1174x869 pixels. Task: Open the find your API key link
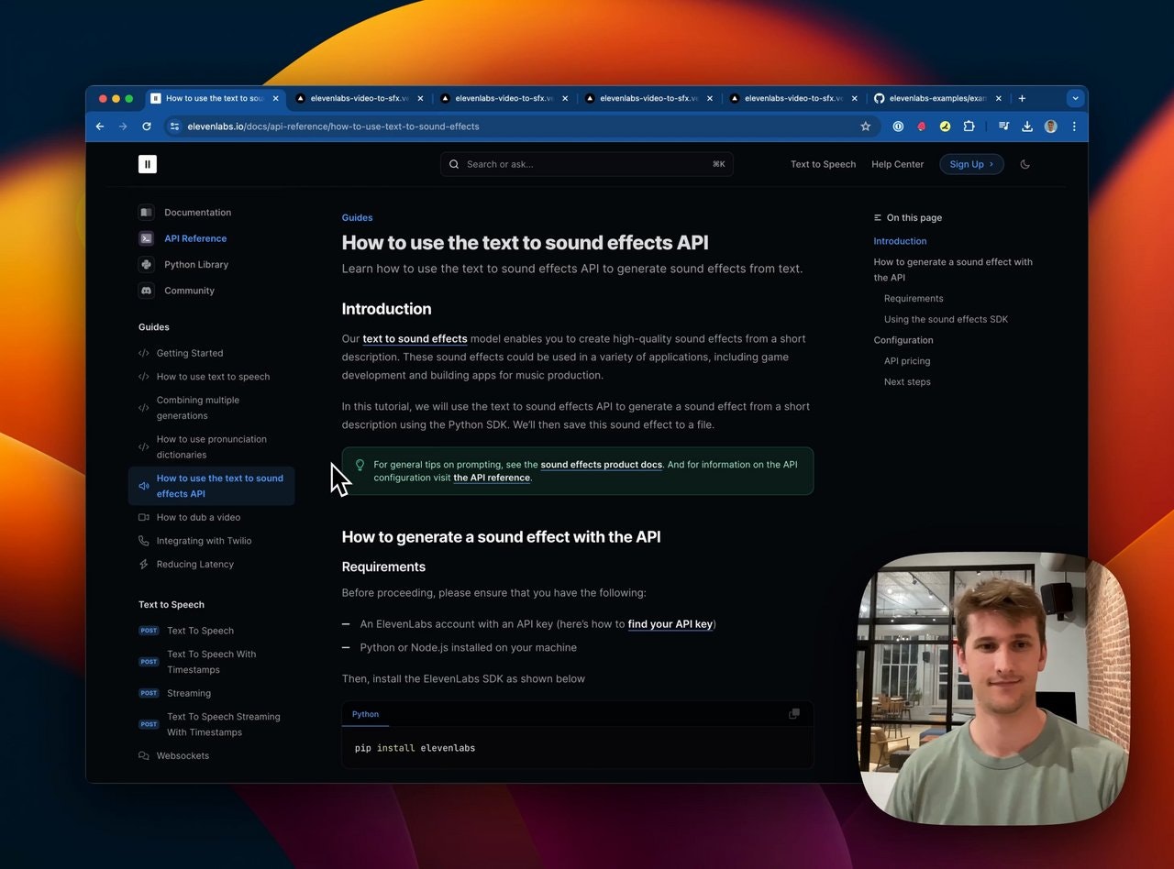point(670,624)
